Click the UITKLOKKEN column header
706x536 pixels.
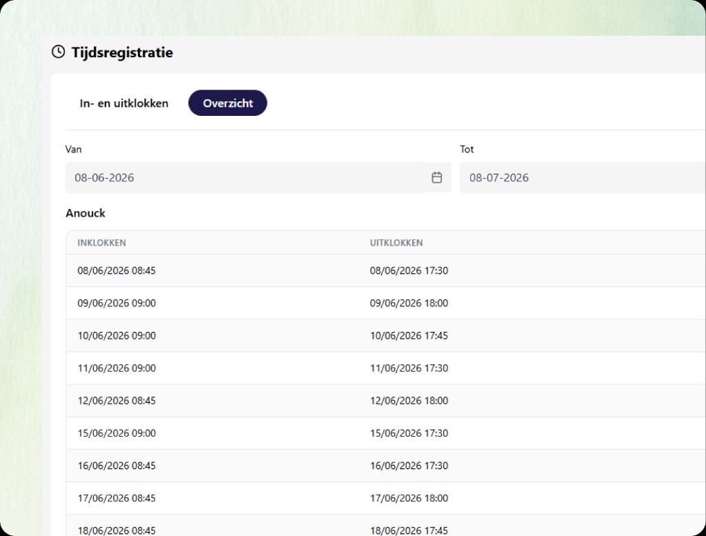click(x=396, y=243)
